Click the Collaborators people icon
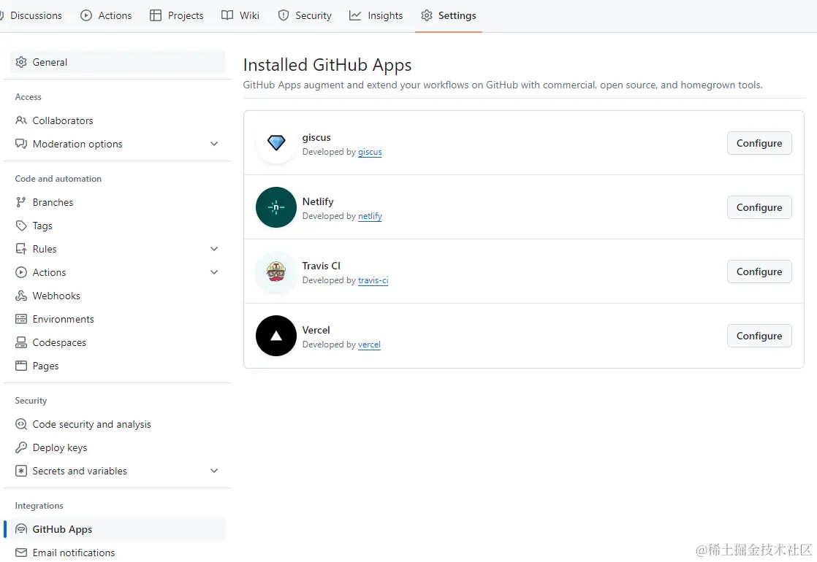The image size is (817, 562). click(x=21, y=120)
